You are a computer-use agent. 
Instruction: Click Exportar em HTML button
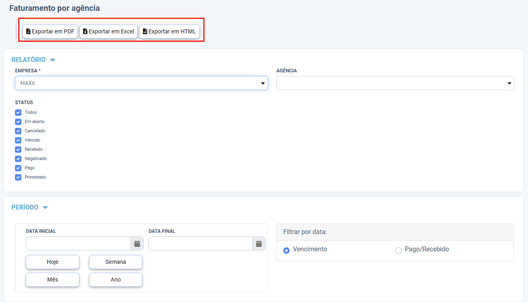[169, 31]
